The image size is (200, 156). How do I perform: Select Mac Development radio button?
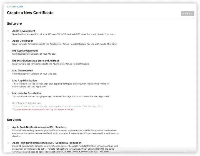click(8, 71)
